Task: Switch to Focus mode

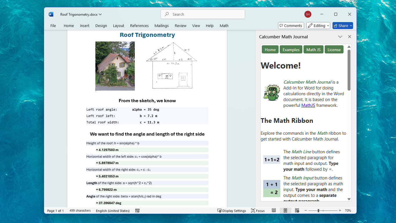Action: 258,211
